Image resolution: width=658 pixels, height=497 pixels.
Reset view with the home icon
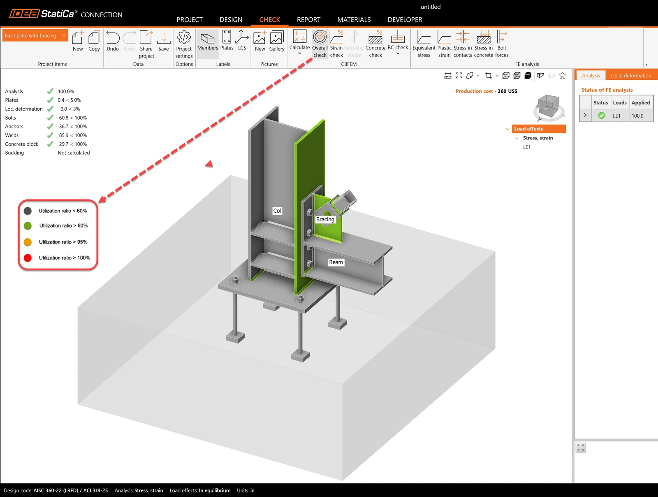(x=563, y=76)
